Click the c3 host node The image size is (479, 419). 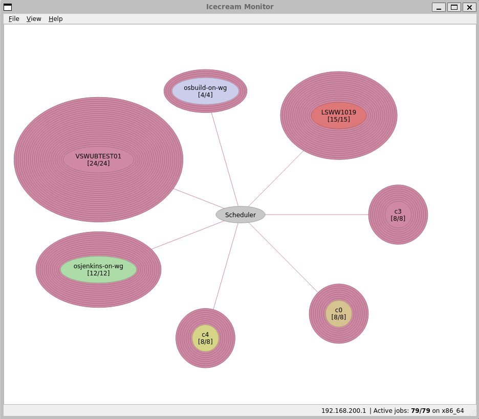click(398, 215)
